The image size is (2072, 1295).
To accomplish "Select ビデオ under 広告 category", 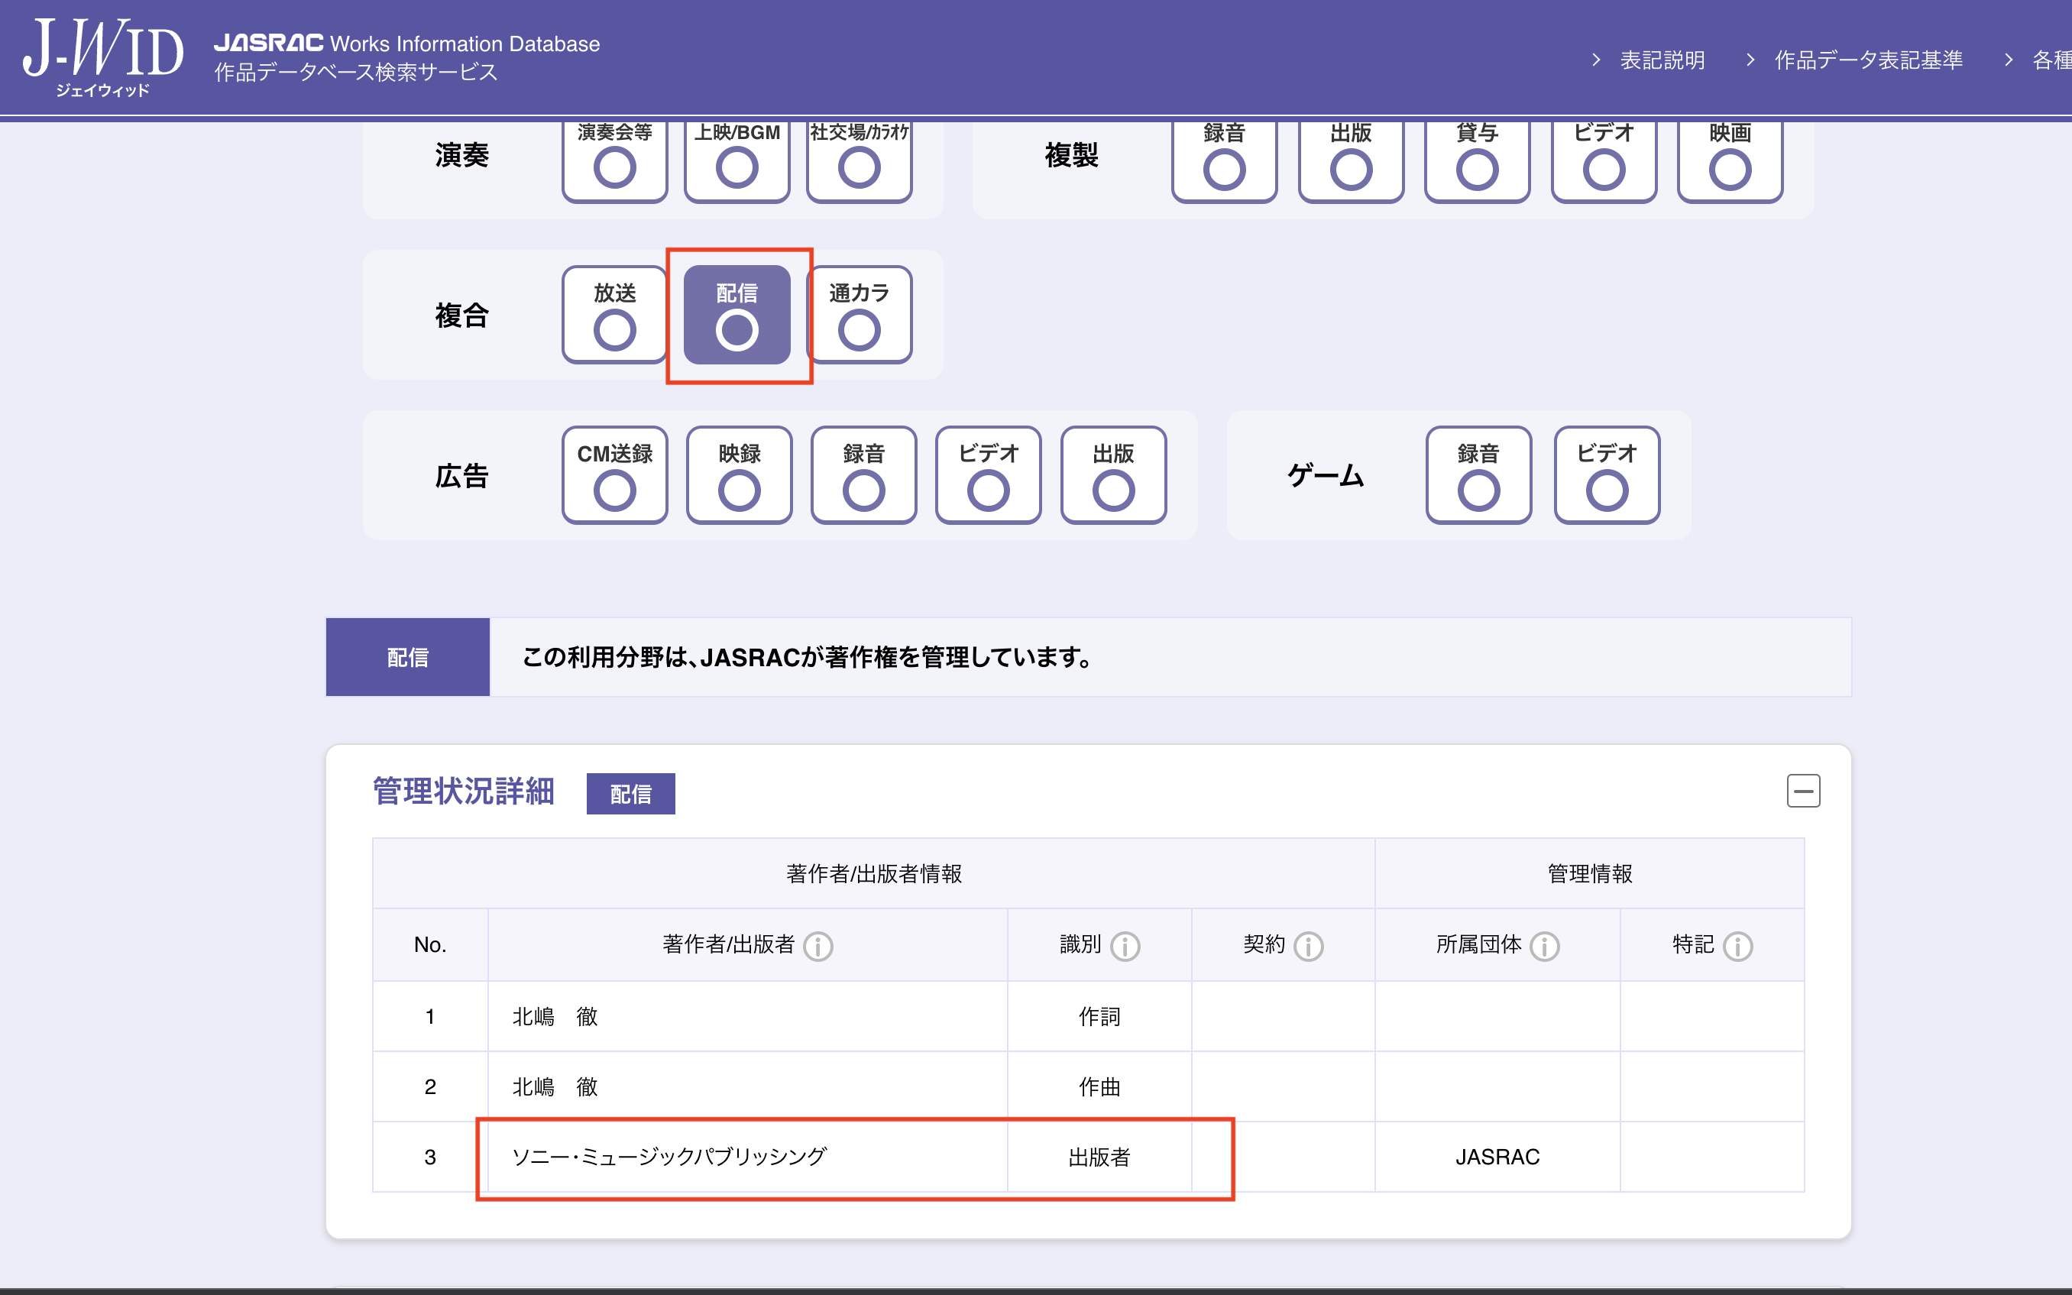I will [989, 475].
